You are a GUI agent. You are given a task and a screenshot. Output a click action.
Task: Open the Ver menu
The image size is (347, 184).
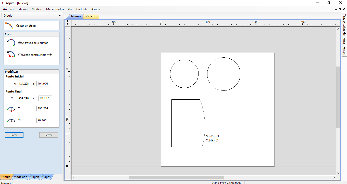[70, 9]
